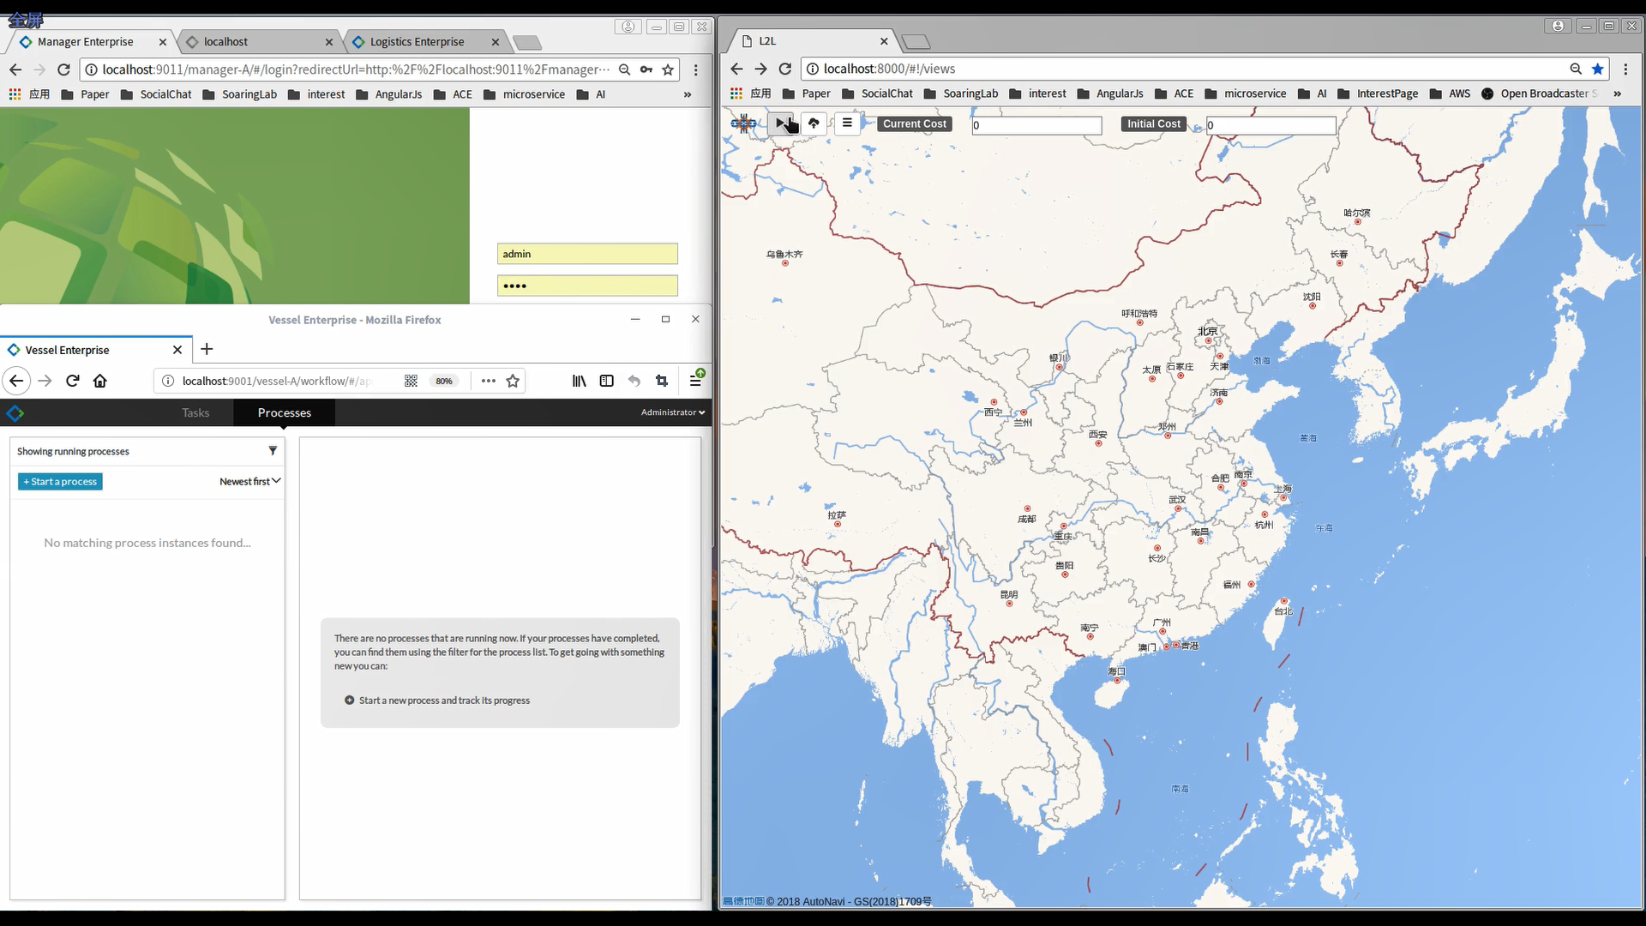Open the Open Broadcaster bookmark
The width and height of the screenshot is (1646, 926).
point(1540,93)
